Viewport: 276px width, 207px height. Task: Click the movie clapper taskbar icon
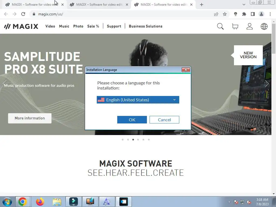[x=123, y=202]
